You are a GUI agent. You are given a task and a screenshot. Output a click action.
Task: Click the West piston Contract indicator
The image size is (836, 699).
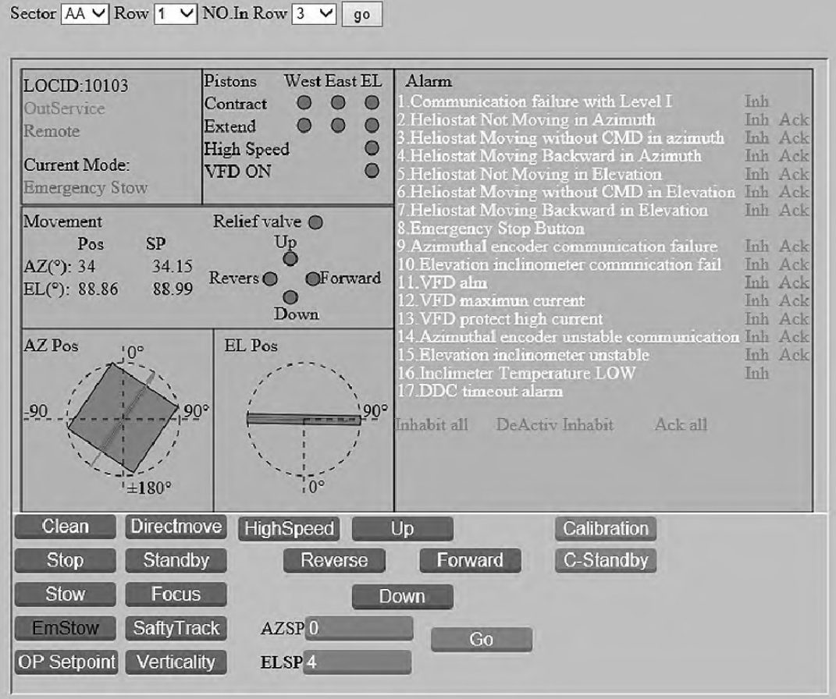[x=304, y=103]
